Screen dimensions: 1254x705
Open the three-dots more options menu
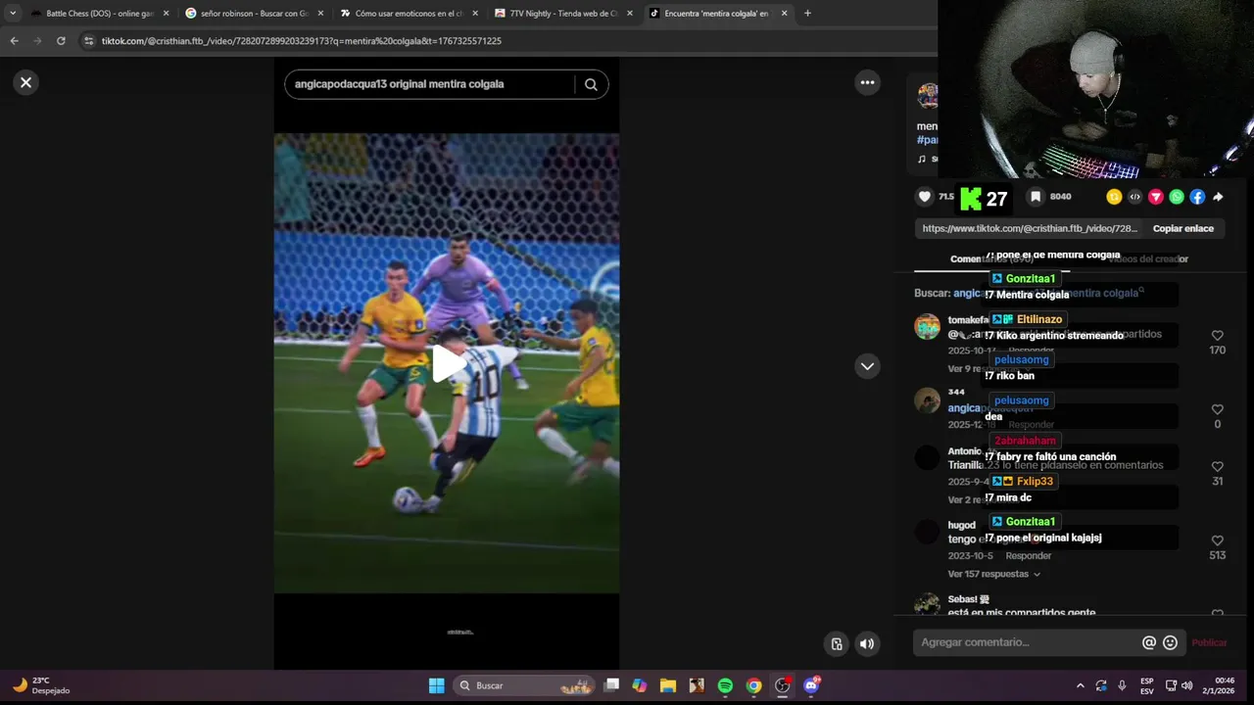tap(867, 82)
